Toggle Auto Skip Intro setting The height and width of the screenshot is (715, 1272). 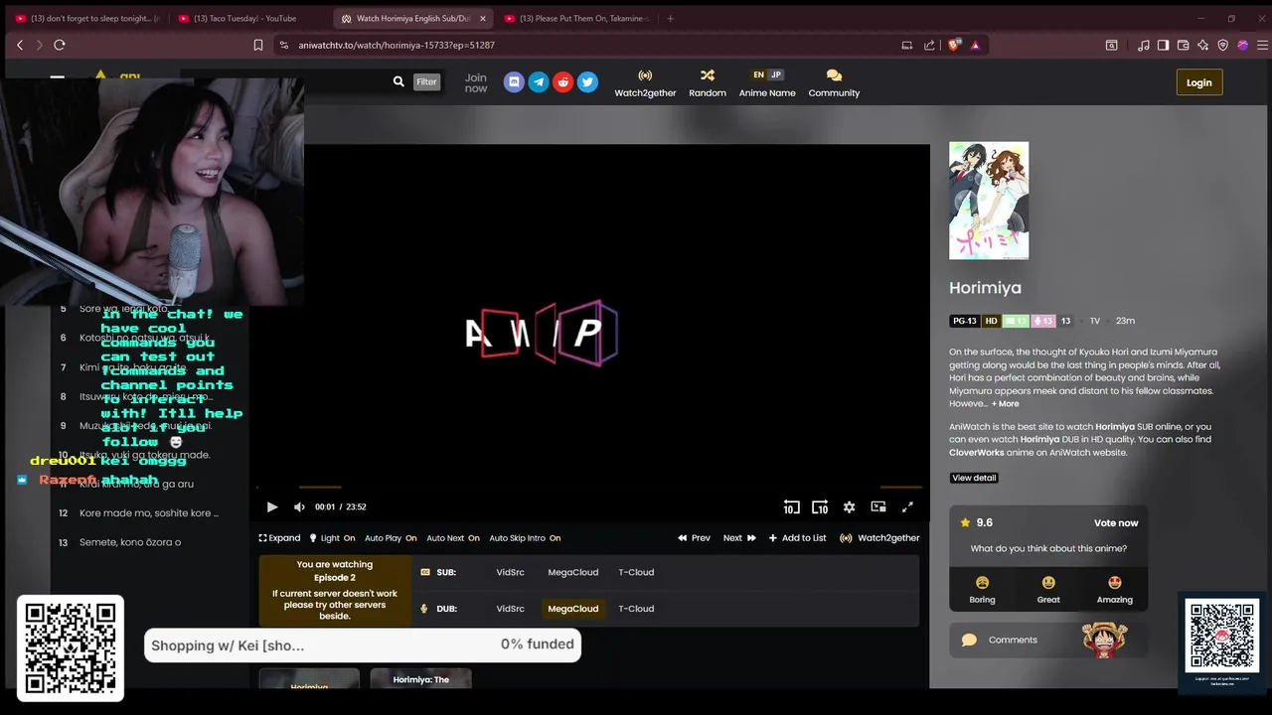525,538
